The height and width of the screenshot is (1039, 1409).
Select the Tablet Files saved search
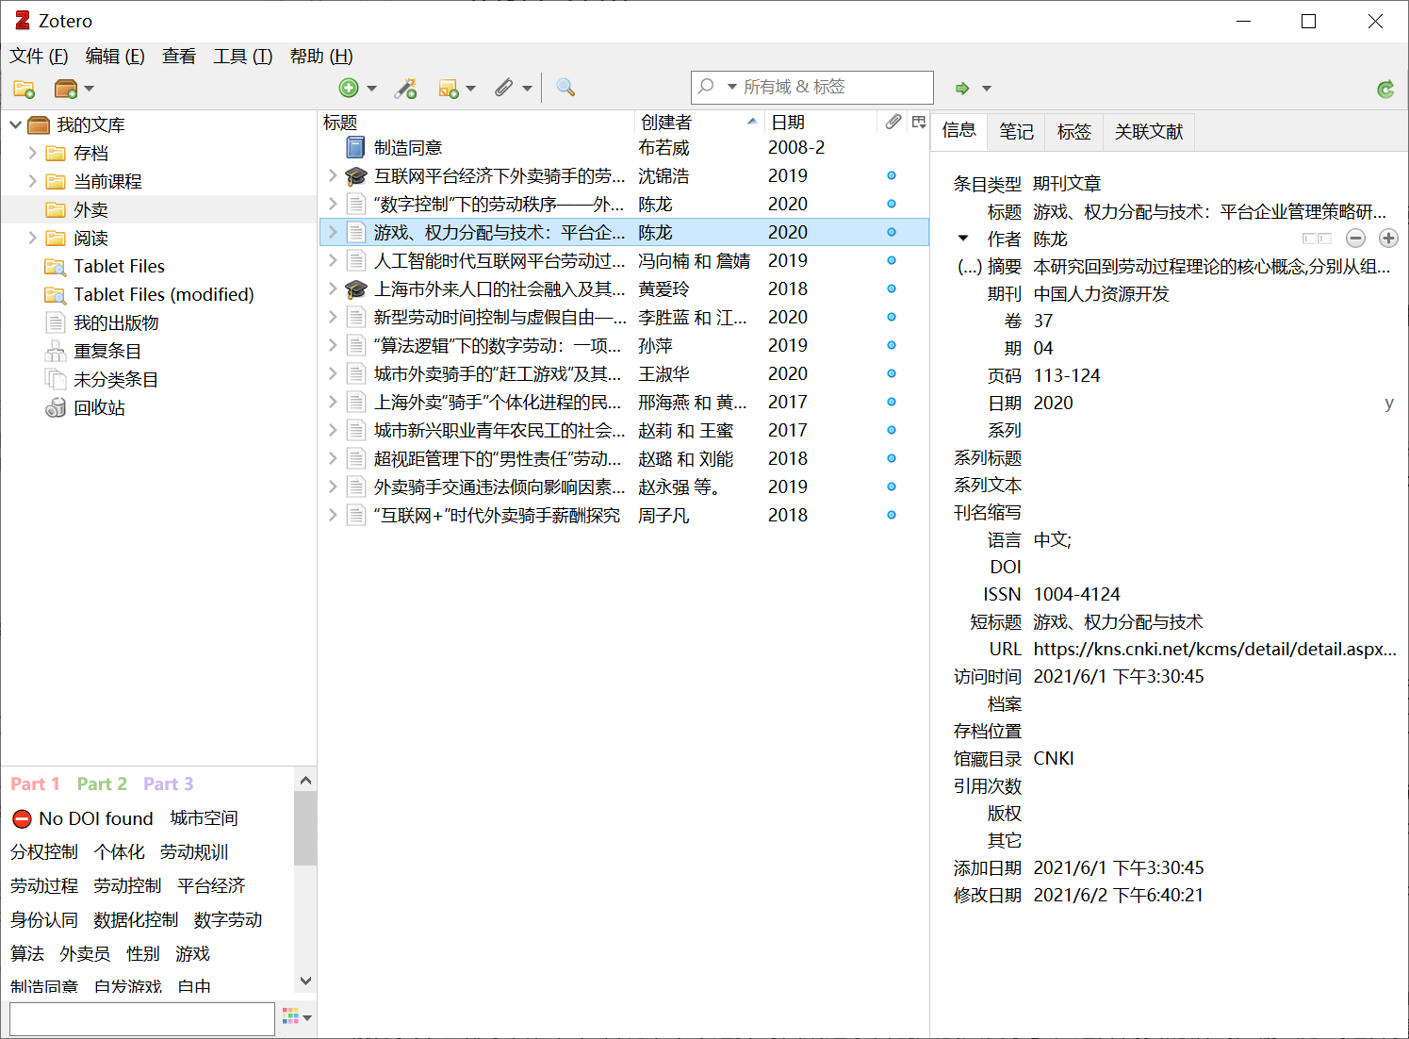pyautogui.click(x=120, y=266)
